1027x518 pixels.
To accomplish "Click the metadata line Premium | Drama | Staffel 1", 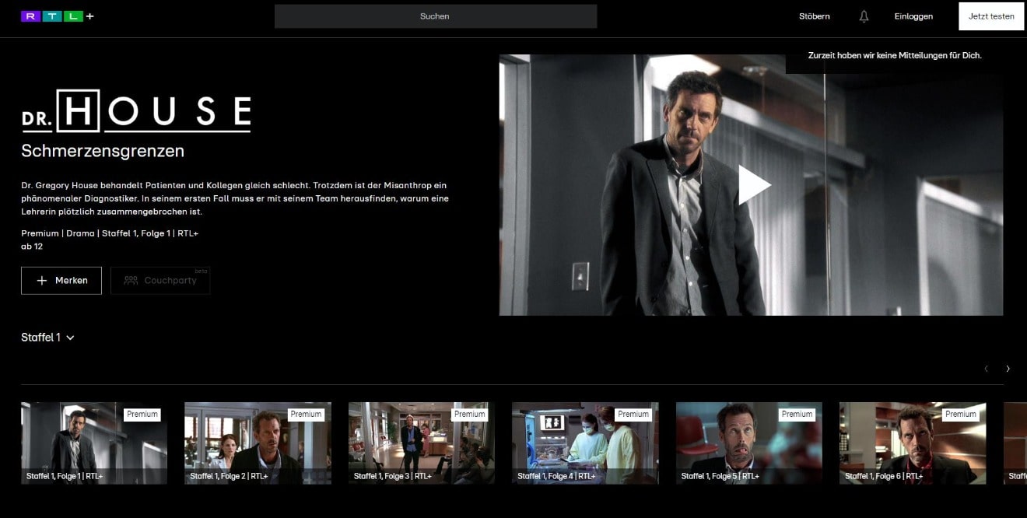I will point(110,233).
